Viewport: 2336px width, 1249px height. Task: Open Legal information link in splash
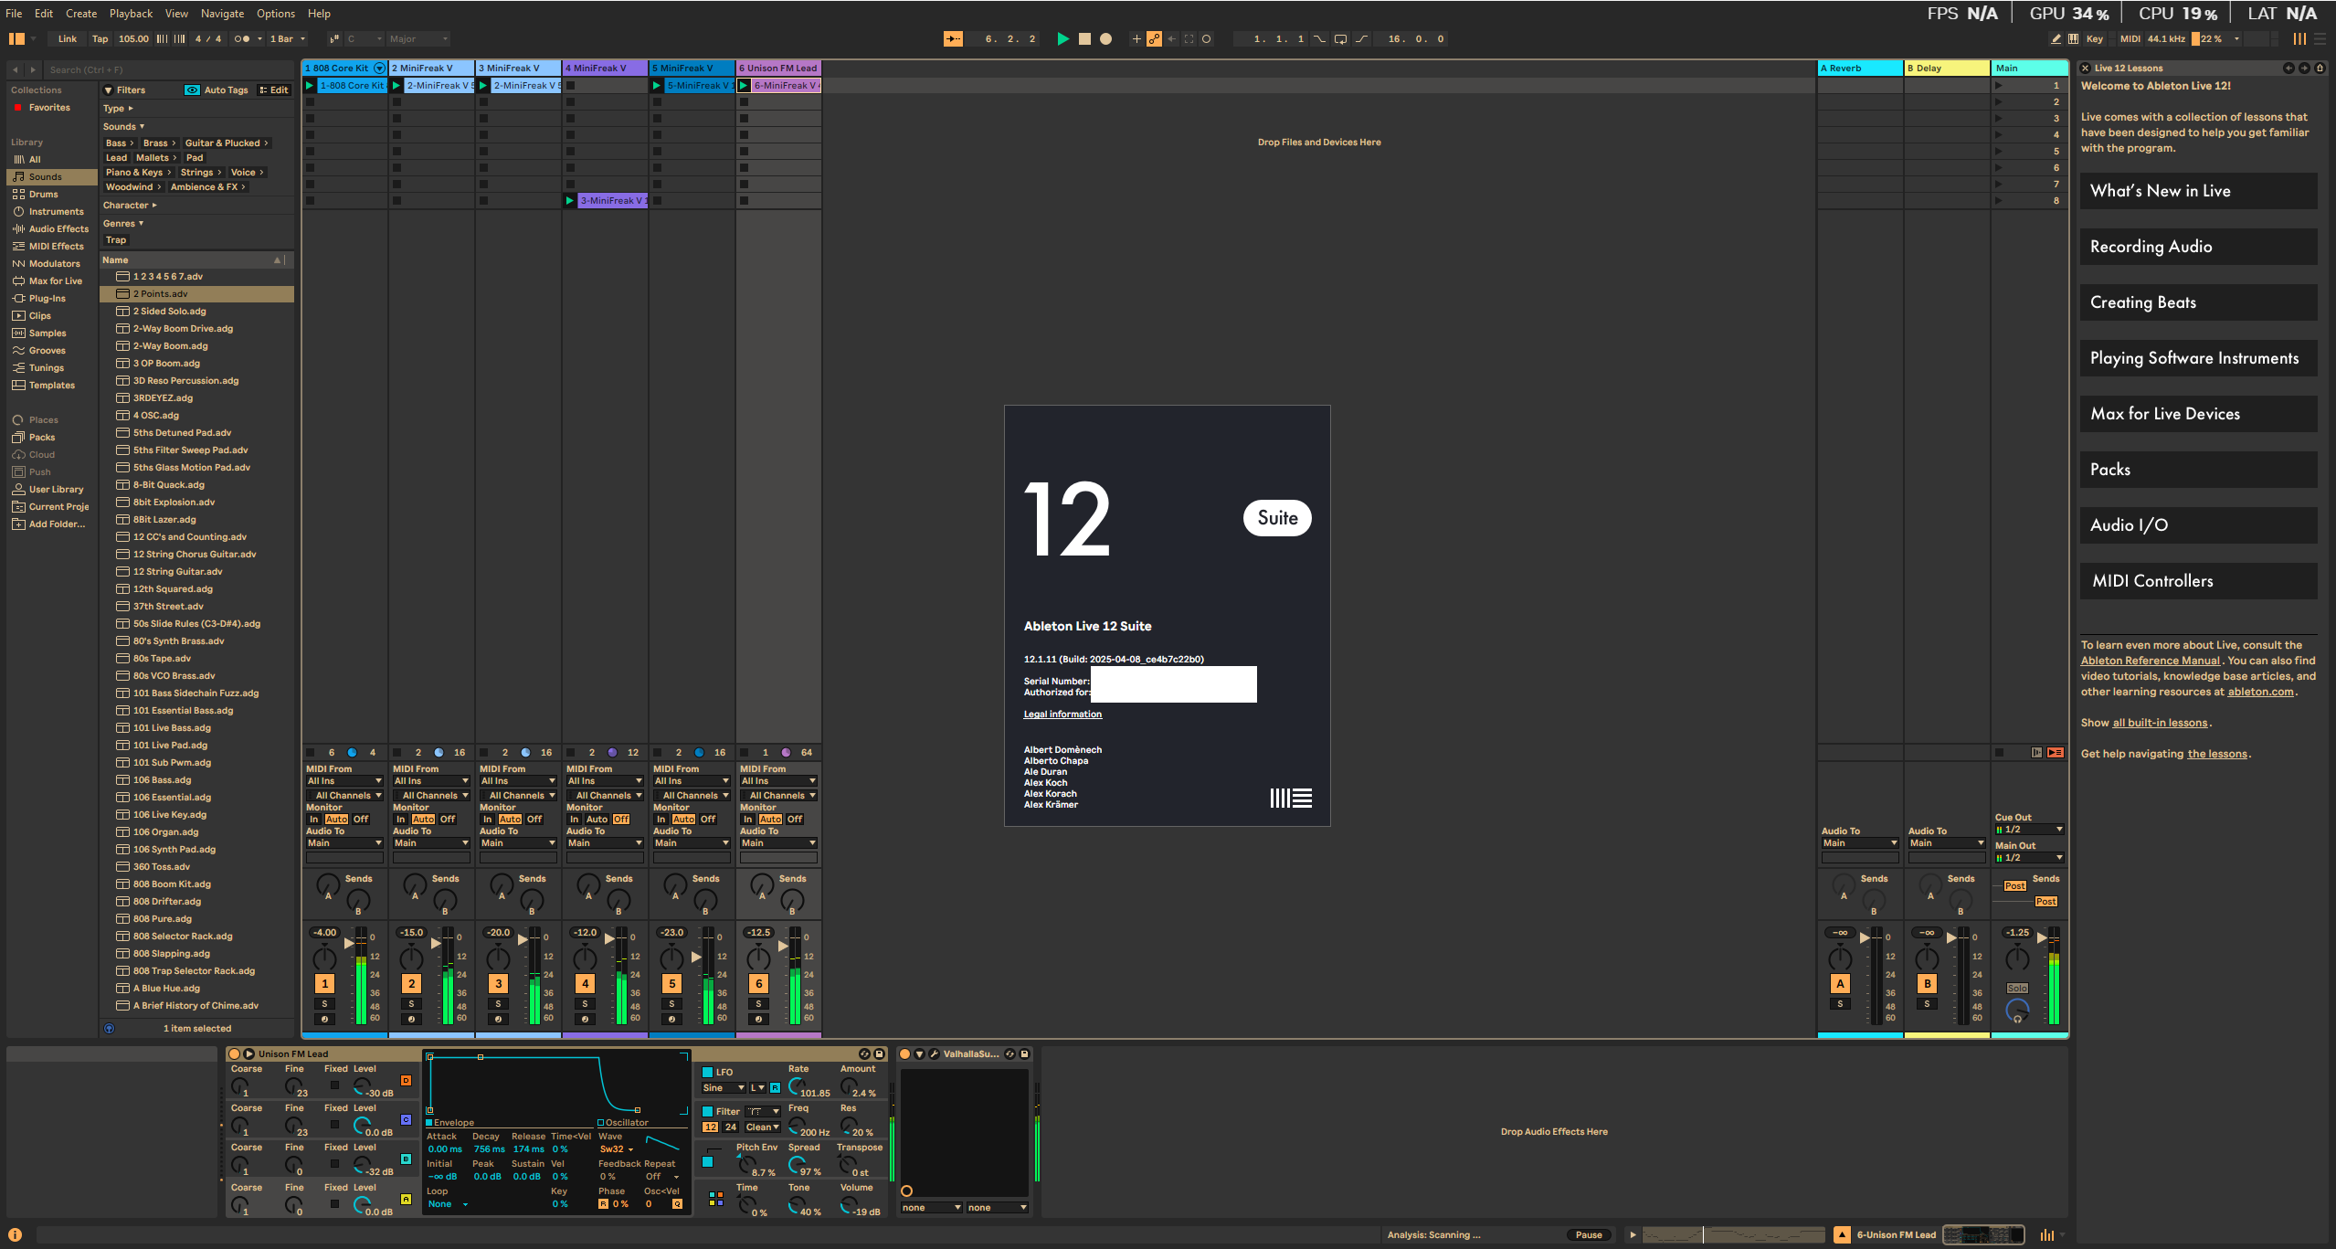click(x=1062, y=714)
